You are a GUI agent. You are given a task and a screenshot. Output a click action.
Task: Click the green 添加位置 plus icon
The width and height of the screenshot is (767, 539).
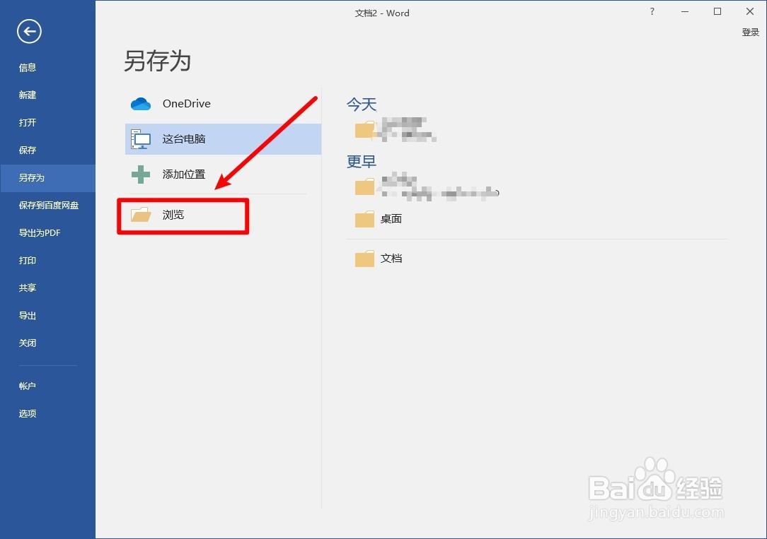[x=141, y=174]
